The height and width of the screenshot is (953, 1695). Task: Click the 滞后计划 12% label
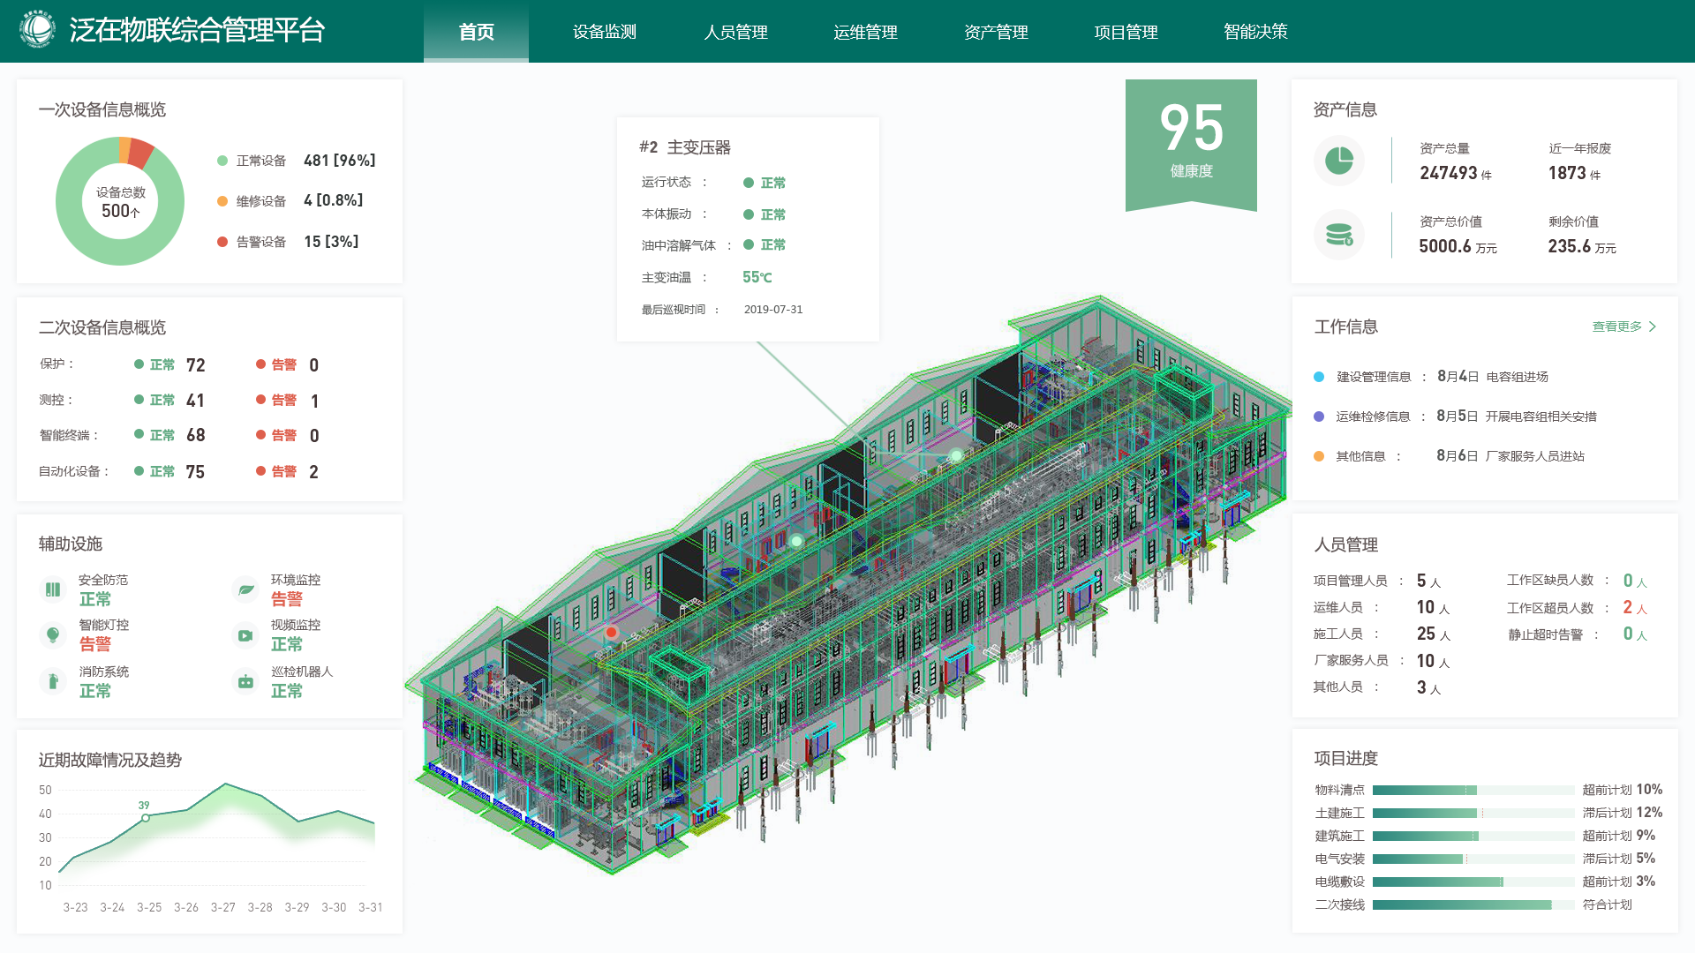tap(1622, 813)
